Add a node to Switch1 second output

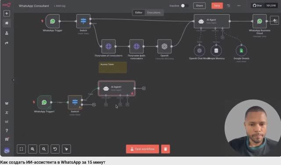[94, 104]
